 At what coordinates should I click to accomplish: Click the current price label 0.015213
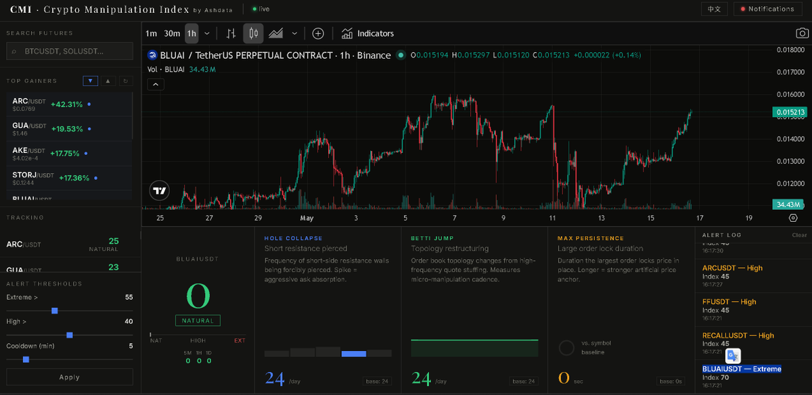pyautogui.click(x=789, y=112)
